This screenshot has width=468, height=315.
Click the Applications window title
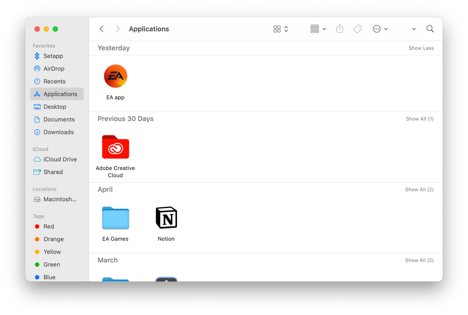149,29
